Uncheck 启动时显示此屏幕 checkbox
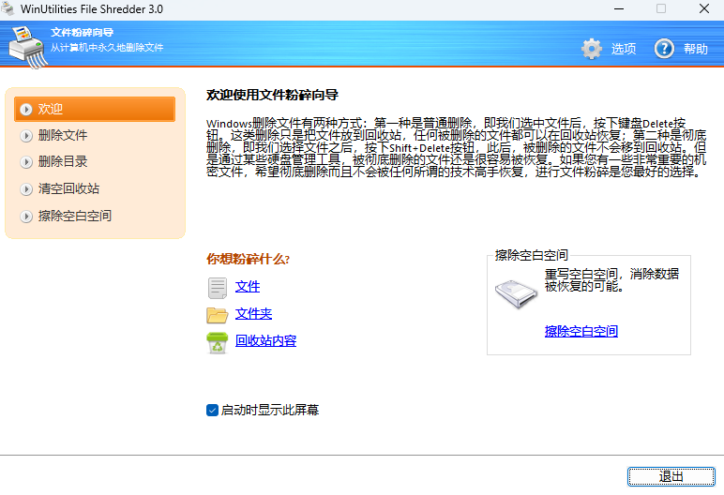The width and height of the screenshot is (724, 495). [x=212, y=410]
